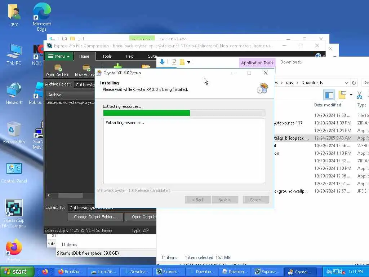Open the guy folder desktop icon
369x277 pixels.
click(x=14, y=15)
